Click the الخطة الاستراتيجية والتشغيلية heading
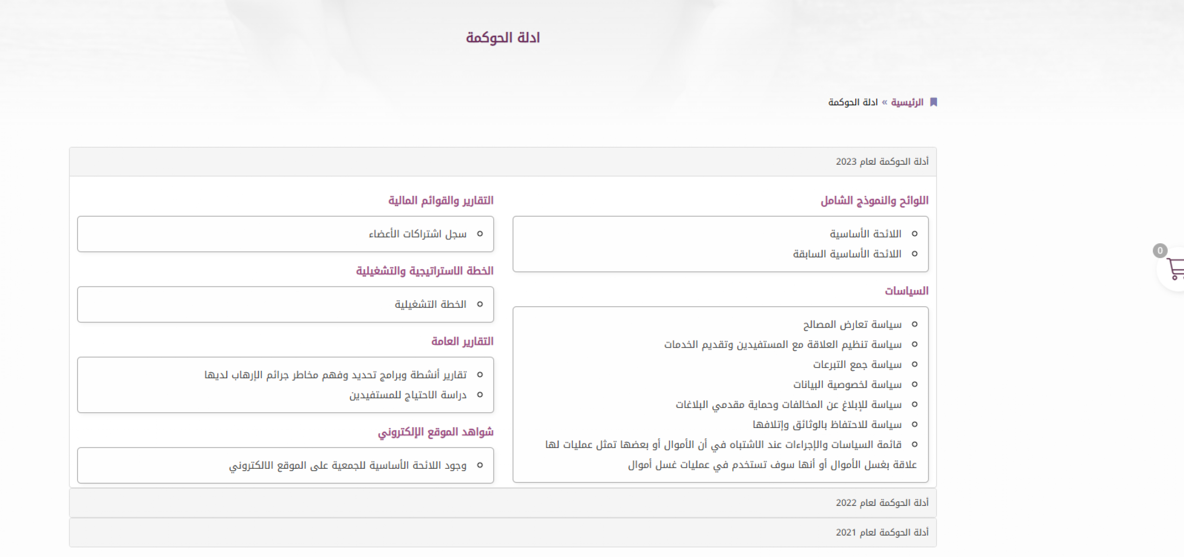This screenshot has height=557, width=1184. coord(424,271)
